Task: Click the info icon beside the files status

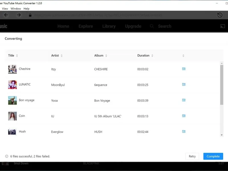Action: (x=7, y=156)
